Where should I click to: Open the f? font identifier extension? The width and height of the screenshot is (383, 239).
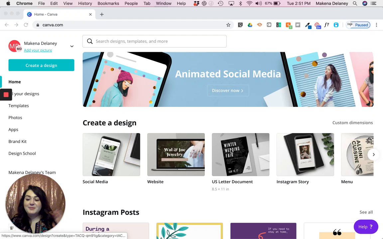[326, 25]
